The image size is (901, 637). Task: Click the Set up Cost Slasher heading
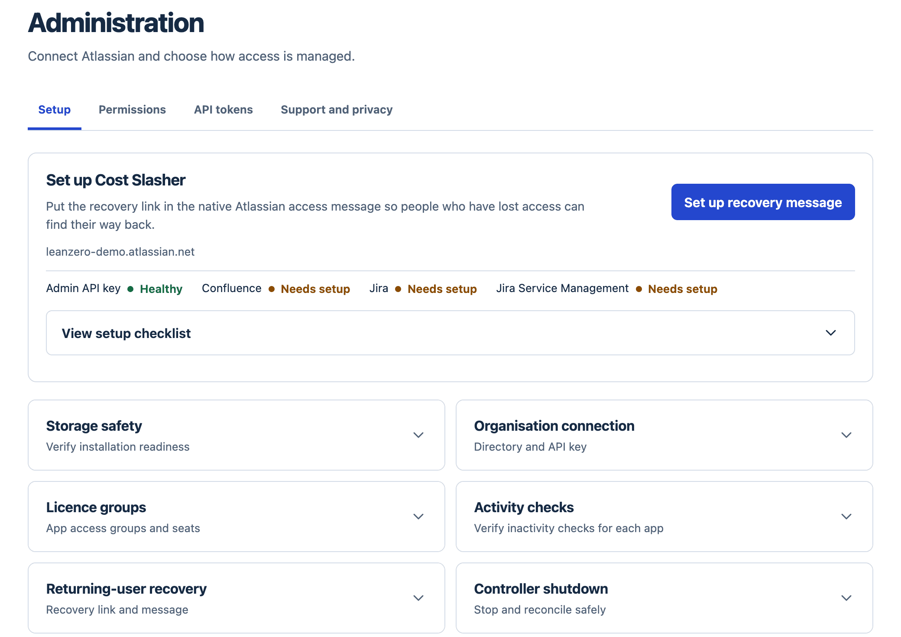click(x=116, y=180)
